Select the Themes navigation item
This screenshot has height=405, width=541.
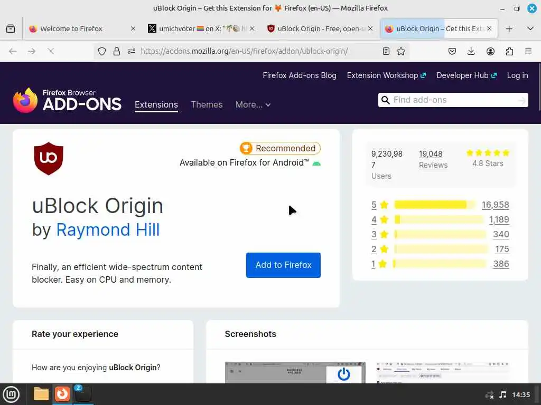point(207,105)
